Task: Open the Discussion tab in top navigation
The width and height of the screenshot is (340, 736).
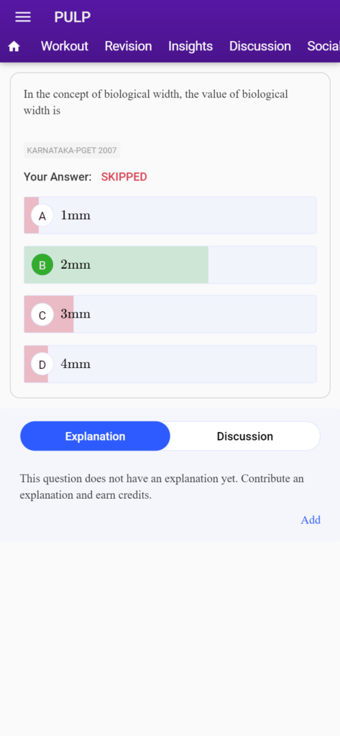Action: point(260,46)
